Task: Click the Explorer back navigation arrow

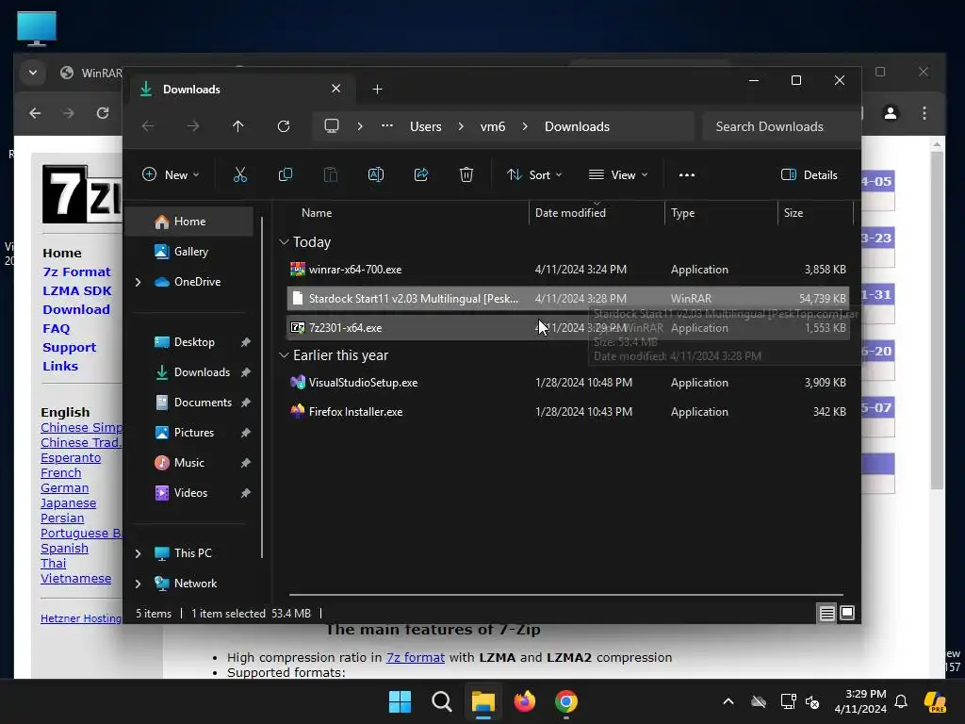Action: [148, 126]
